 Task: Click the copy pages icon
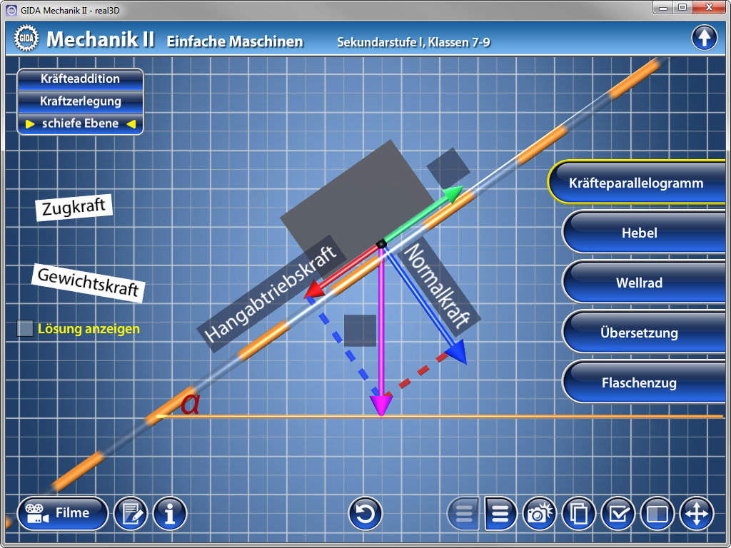579,513
